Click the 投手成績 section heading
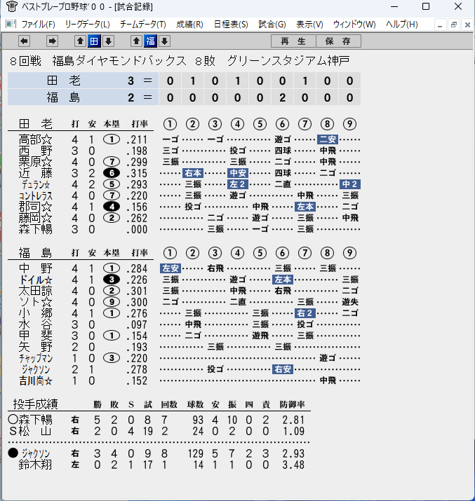 click(x=35, y=404)
